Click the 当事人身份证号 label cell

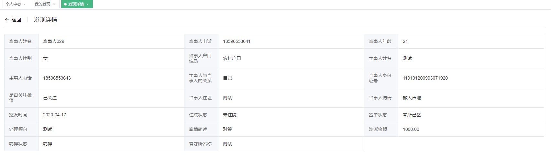[x=381, y=78]
